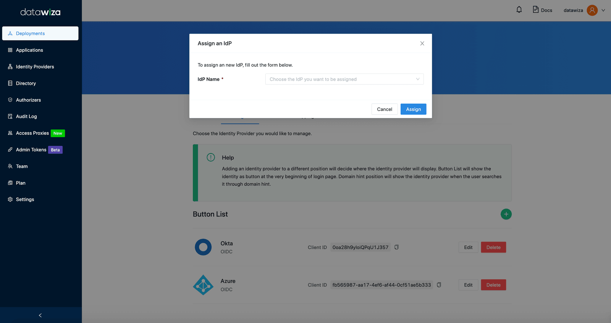The image size is (611, 323).
Task: Click the Assign button
Action: (414, 109)
